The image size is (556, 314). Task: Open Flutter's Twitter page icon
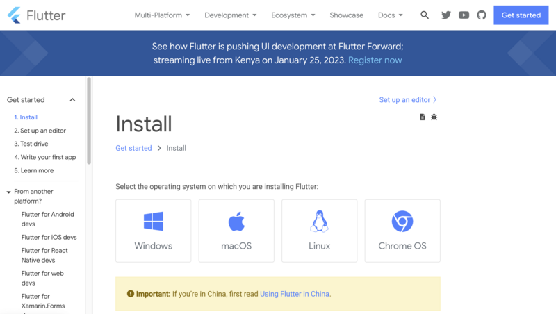446,15
